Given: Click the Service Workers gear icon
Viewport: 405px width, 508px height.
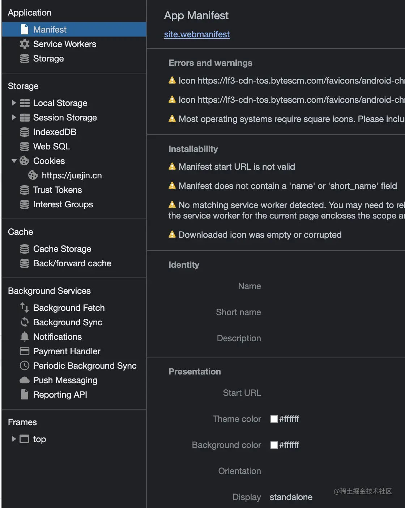Looking at the screenshot, I should pos(24,44).
